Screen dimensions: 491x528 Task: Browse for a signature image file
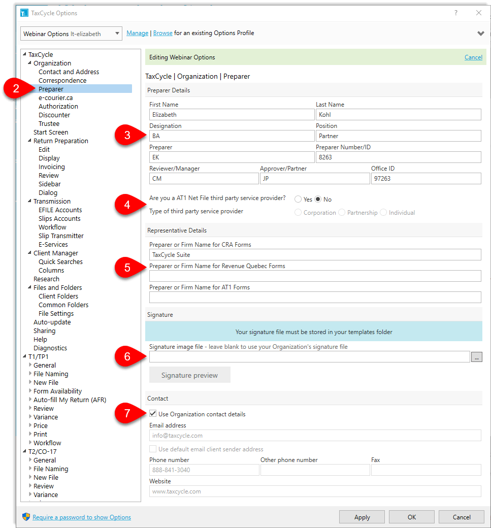click(476, 357)
